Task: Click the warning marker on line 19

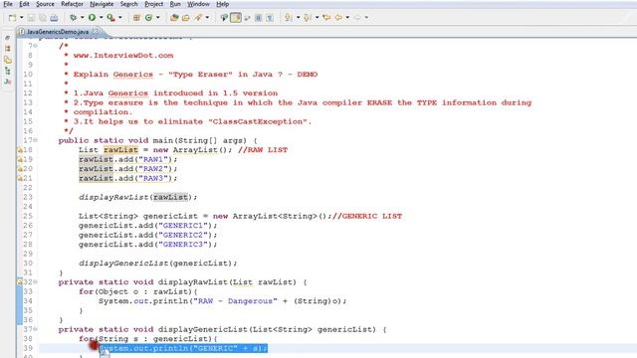Action: (x=20, y=159)
